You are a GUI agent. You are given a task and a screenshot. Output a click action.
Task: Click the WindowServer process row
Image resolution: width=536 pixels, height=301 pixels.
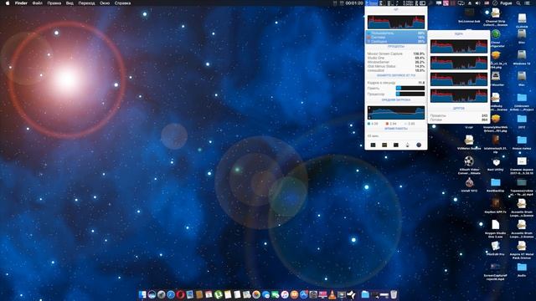coord(396,62)
